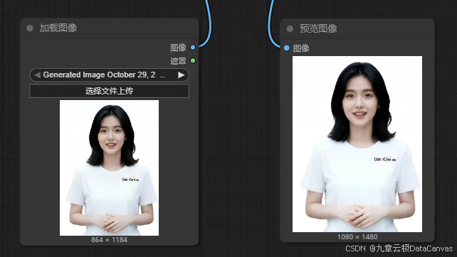Click the blue 图像 input socket on 预览图像

pyautogui.click(x=286, y=48)
